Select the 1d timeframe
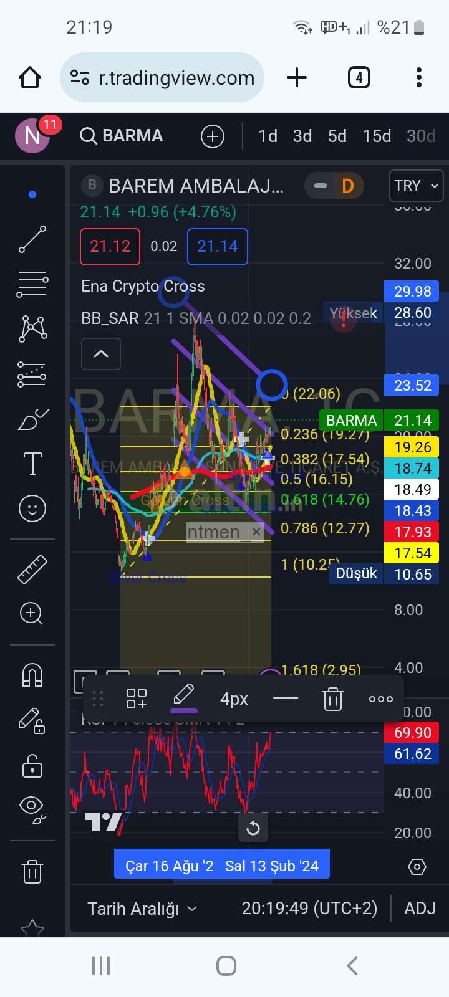The height and width of the screenshot is (997, 449). 268,136
